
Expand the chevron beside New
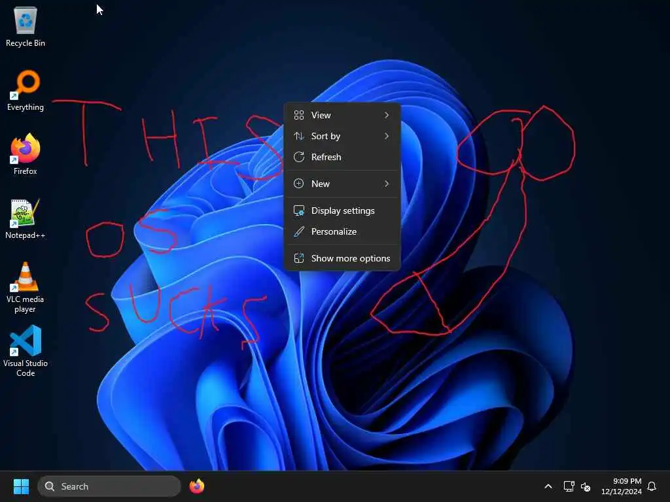pos(386,184)
